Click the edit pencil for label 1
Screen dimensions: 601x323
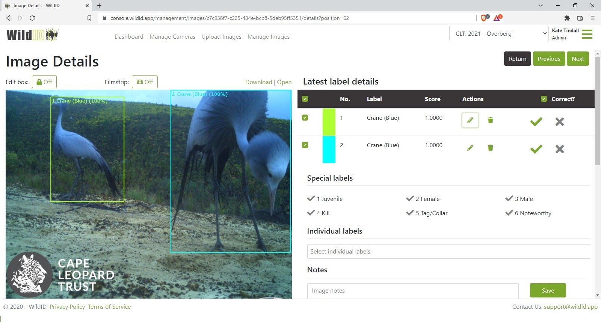(x=470, y=120)
